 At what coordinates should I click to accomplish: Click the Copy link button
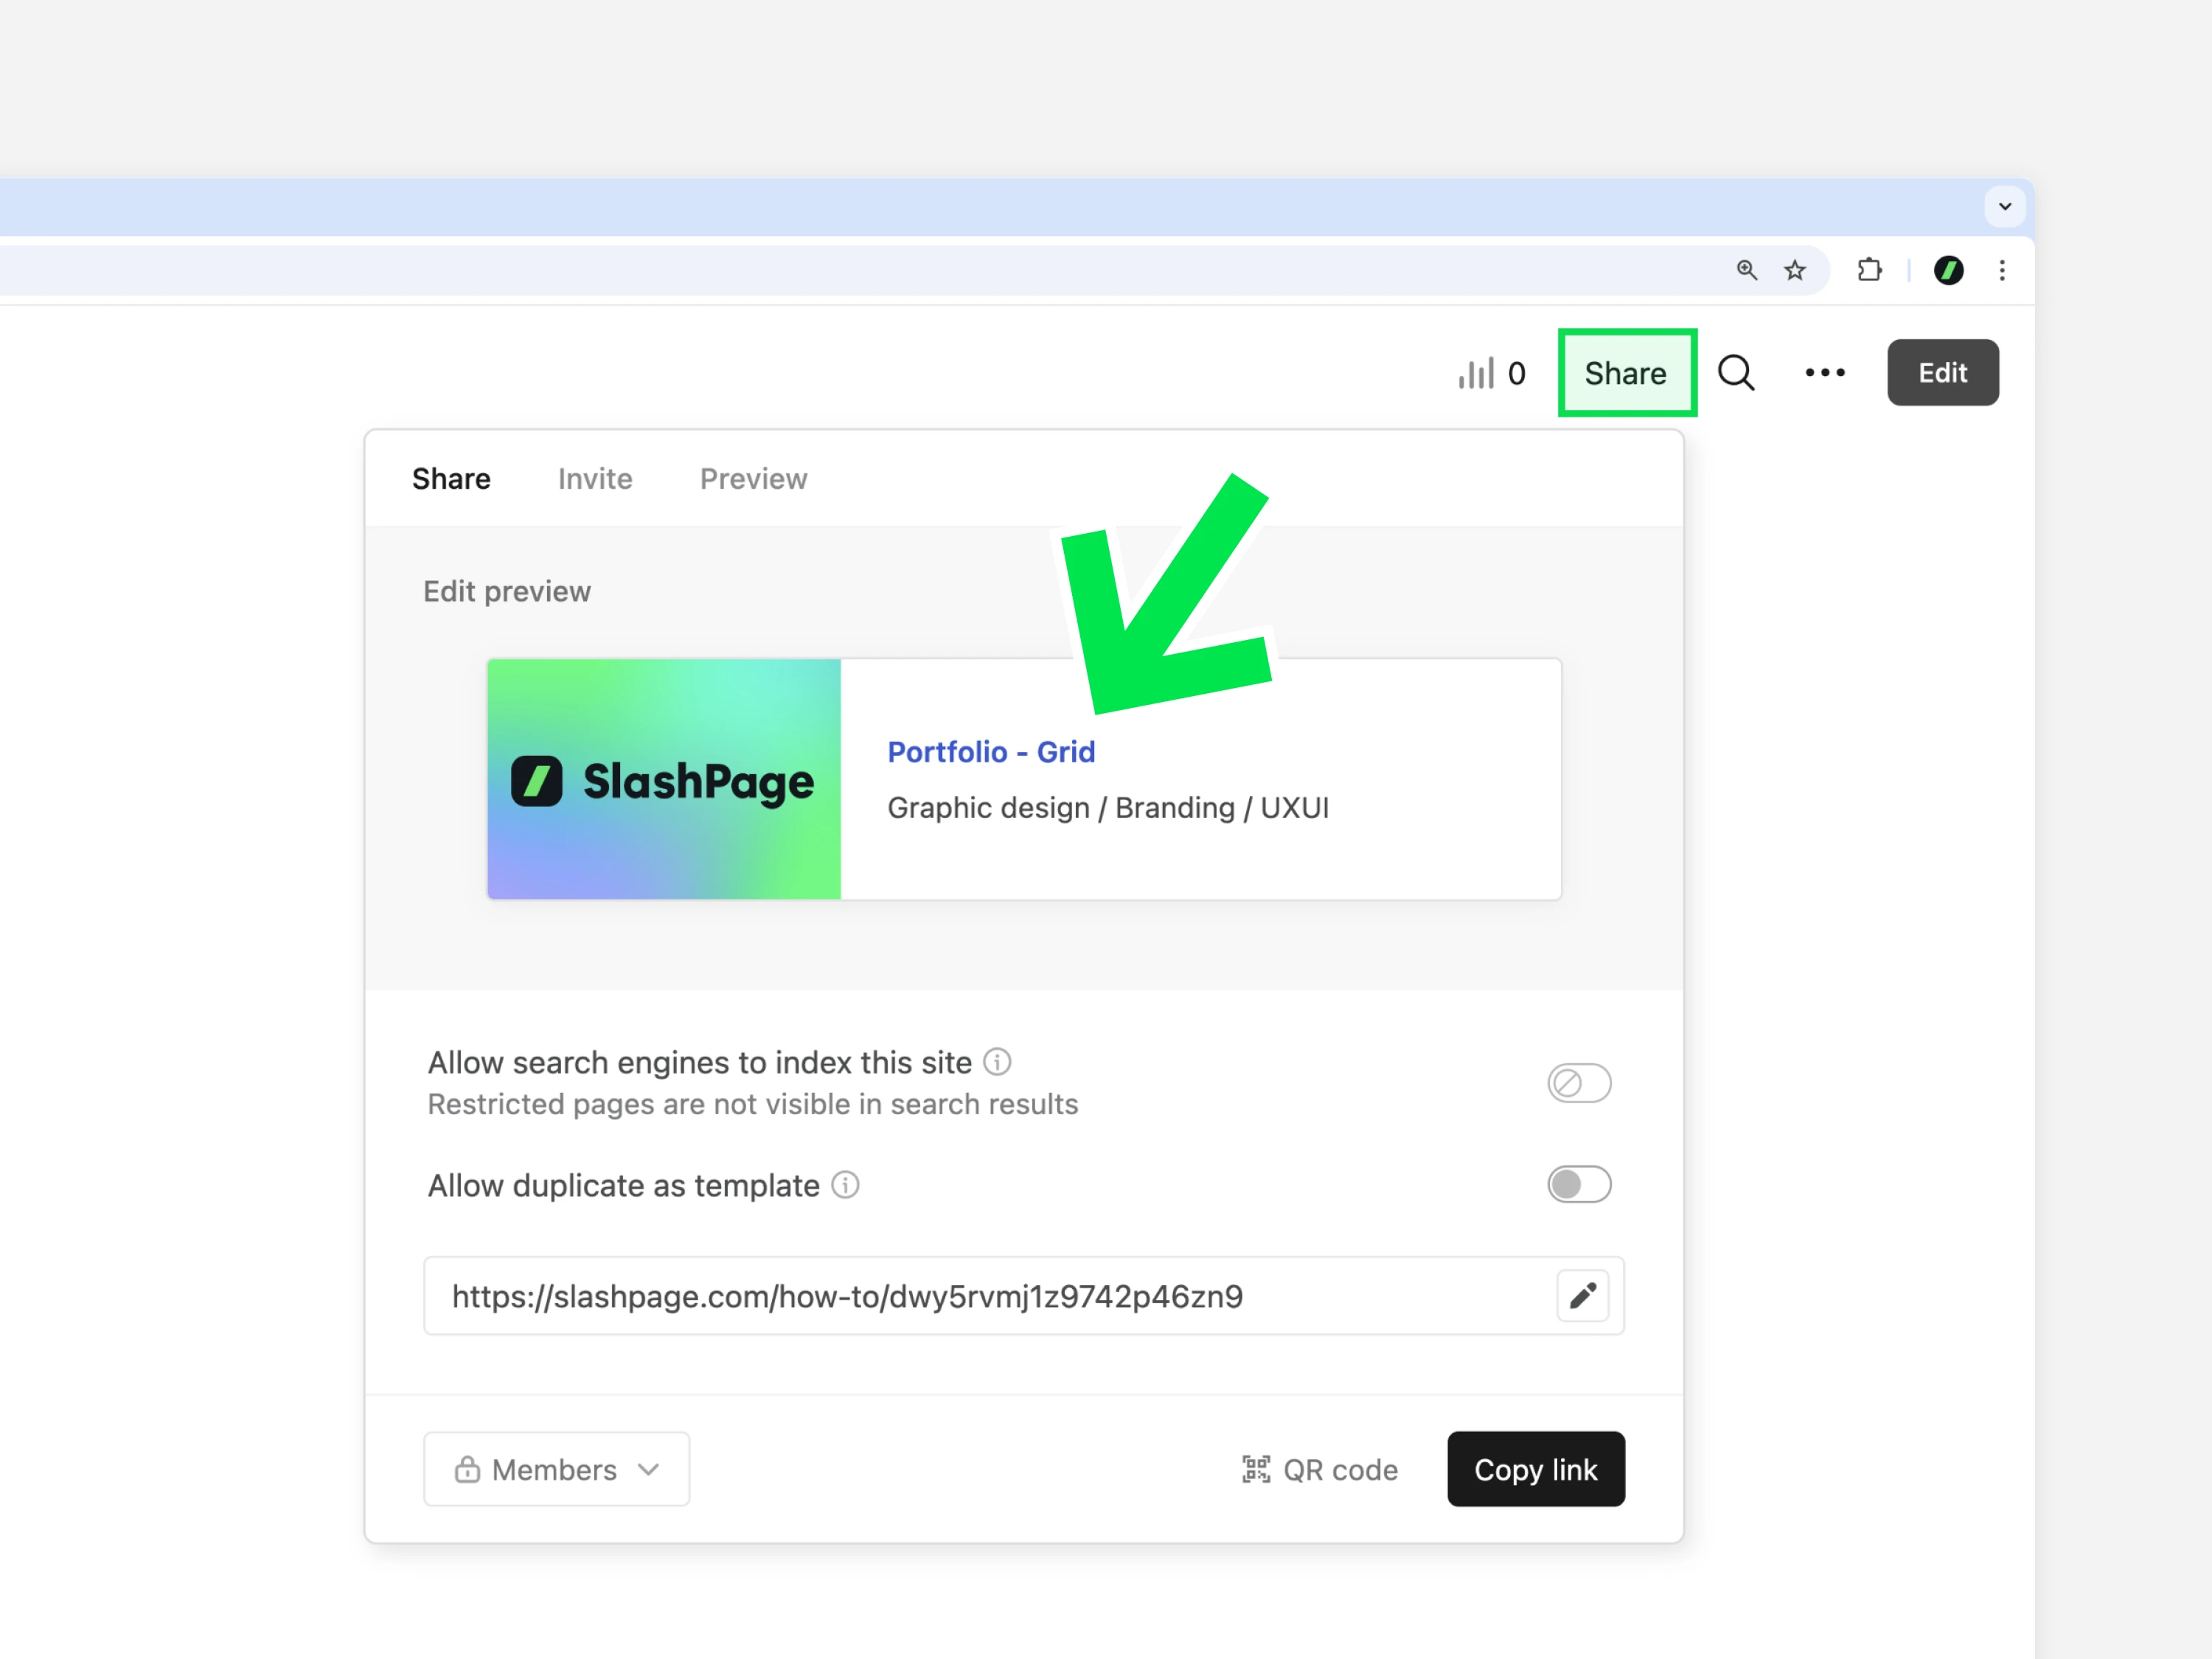[x=1536, y=1469]
